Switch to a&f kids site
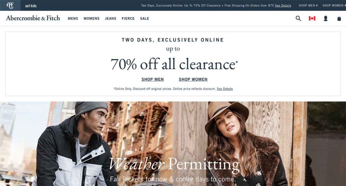Screen dimensions: 346x186 (x=31, y=6)
